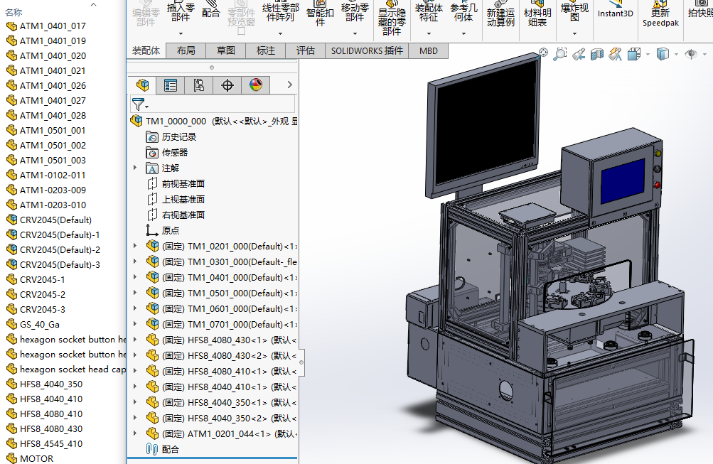This screenshot has width=713, height=464.
Task: Expand the TM1_0201_000 sub-assembly node
Action: pyautogui.click(x=135, y=246)
